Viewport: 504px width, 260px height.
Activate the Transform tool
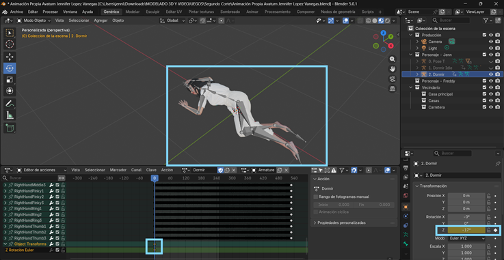(x=10, y=91)
